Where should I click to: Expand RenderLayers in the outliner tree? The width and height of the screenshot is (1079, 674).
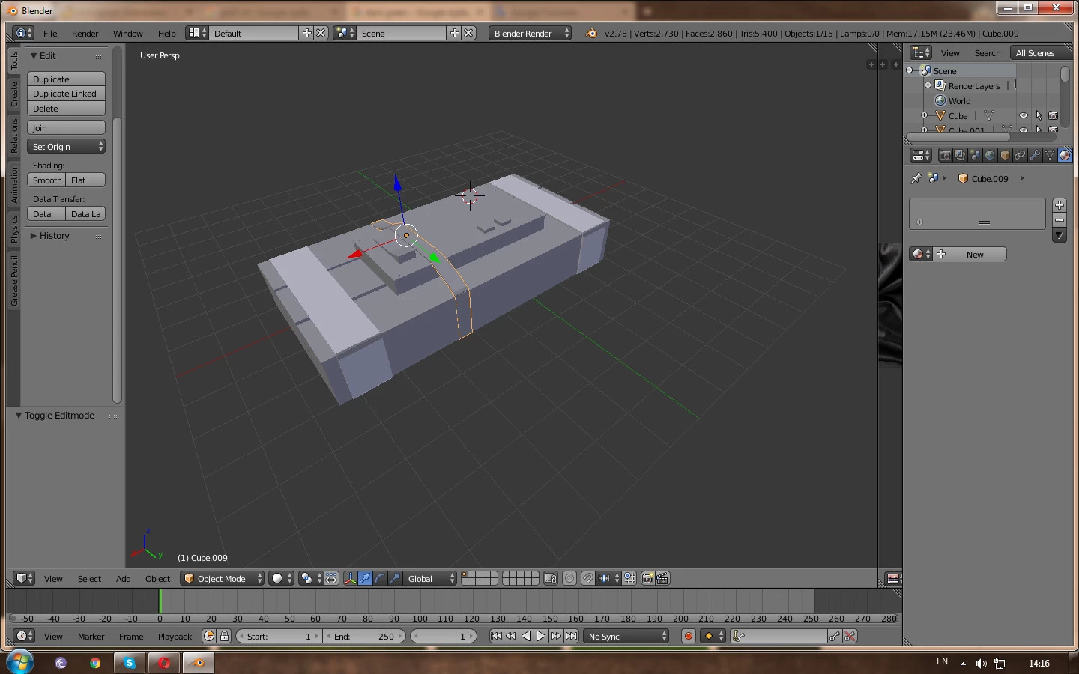(928, 85)
